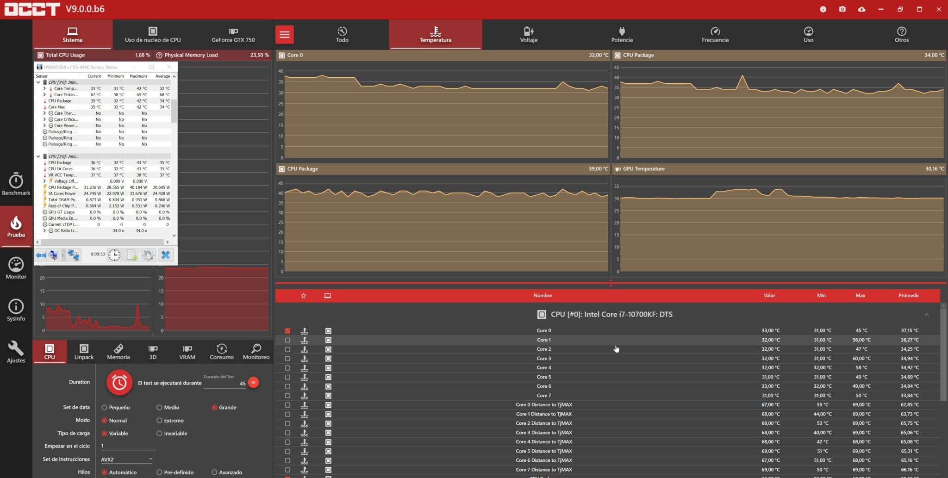Viewport: 948px width, 478px height.
Task: Click the HWiNFO horizontal scrollbar
Action: tap(103, 242)
